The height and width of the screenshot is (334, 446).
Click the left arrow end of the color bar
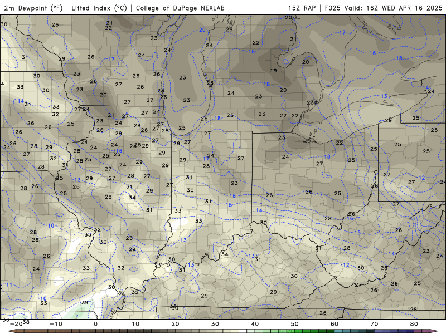point(11,331)
